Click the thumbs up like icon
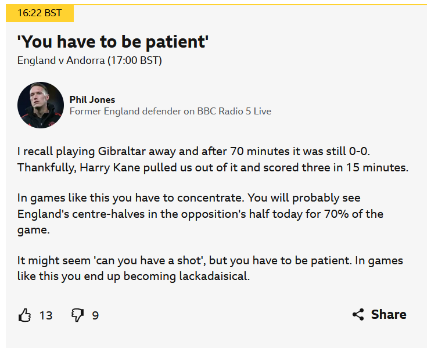The image size is (431, 352). 24,315
